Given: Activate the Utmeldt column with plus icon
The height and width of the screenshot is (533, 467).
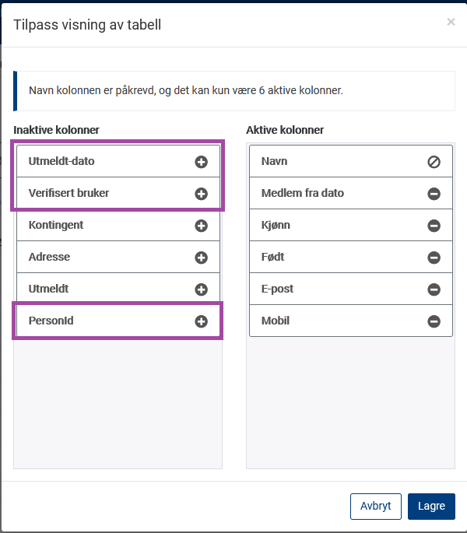Looking at the screenshot, I should (201, 289).
